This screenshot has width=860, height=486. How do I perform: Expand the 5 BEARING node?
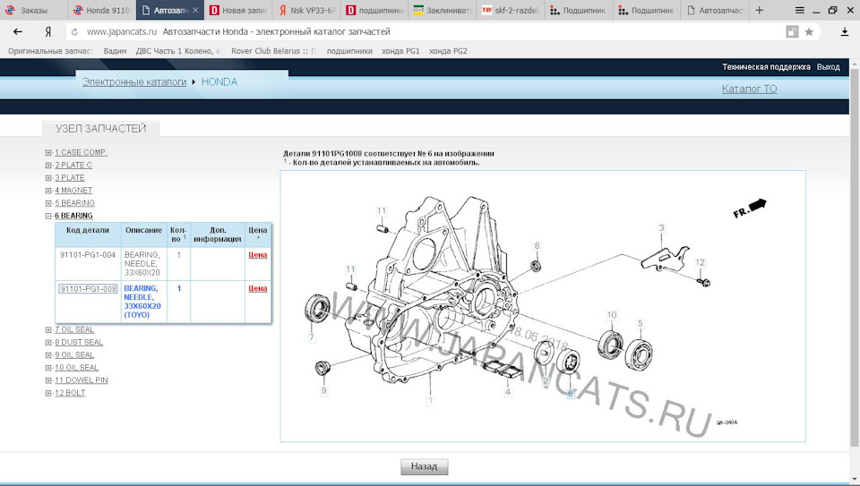pos(48,203)
